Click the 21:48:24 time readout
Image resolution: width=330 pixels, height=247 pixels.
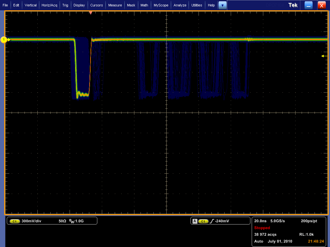click(316, 241)
